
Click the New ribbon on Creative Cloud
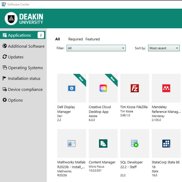point(112,79)
